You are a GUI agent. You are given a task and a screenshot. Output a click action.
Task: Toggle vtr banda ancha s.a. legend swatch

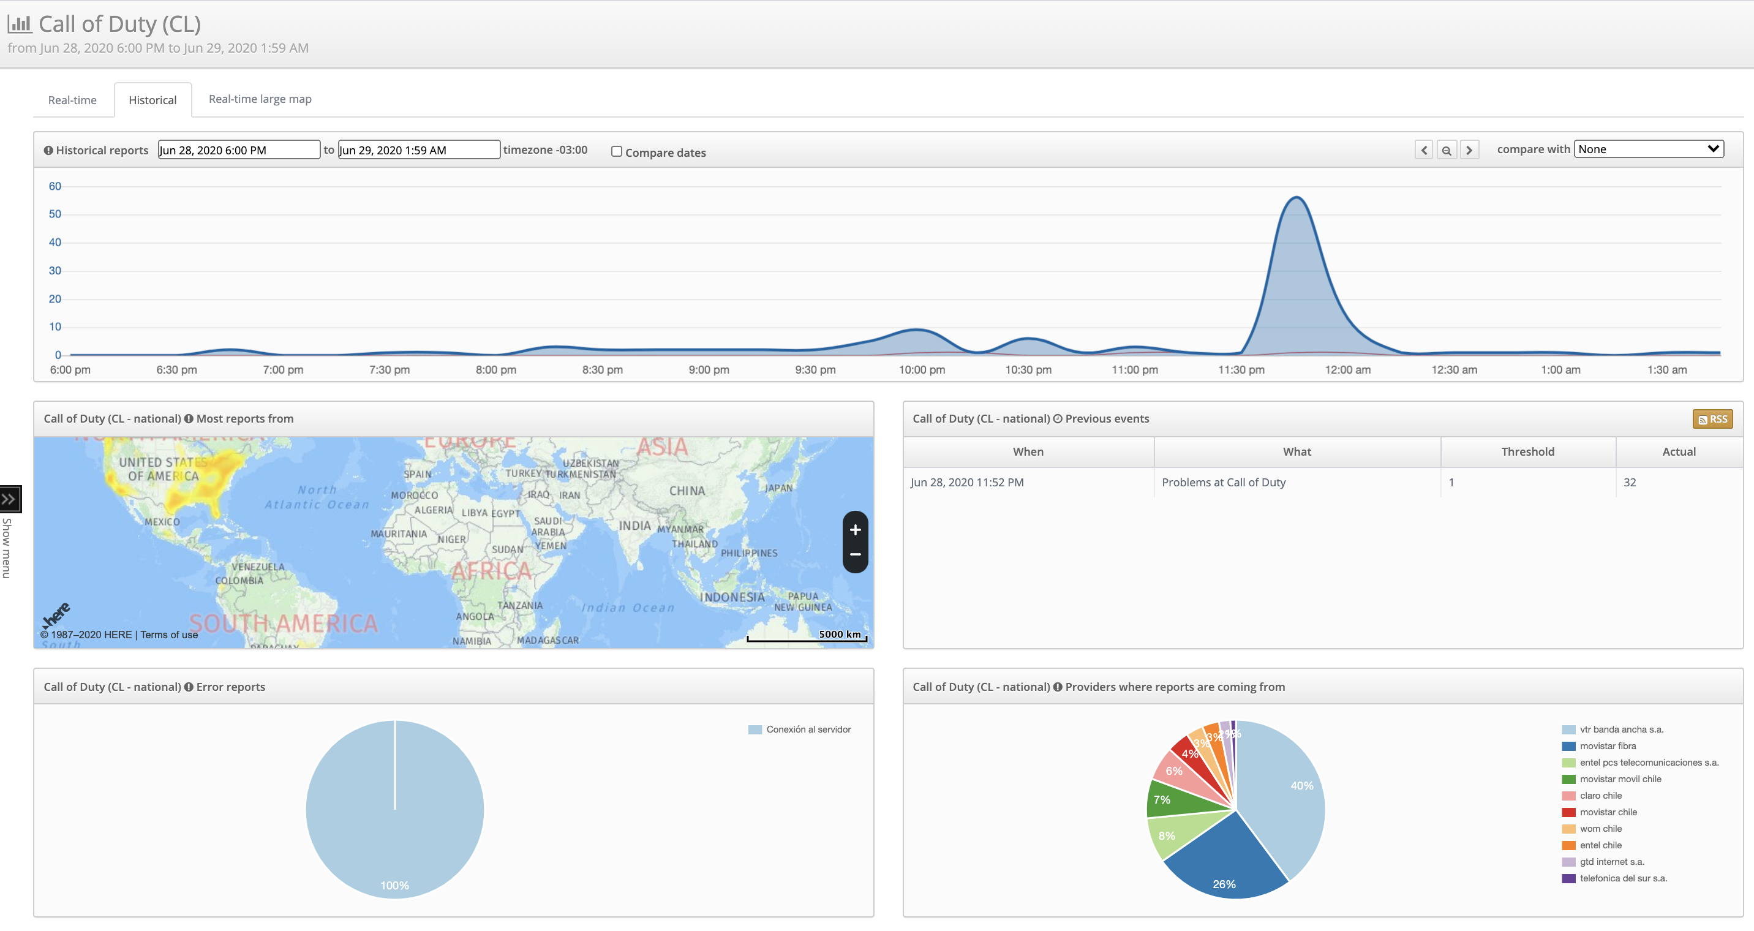coord(1568,729)
